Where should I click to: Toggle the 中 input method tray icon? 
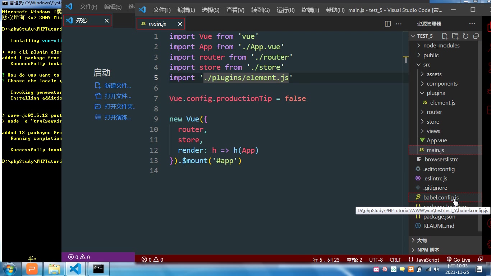click(410, 269)
